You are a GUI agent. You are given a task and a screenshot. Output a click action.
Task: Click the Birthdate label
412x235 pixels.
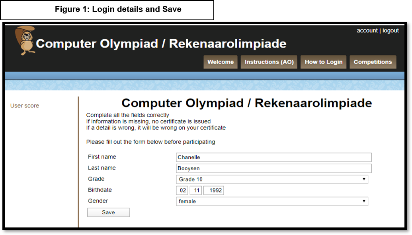100,190
